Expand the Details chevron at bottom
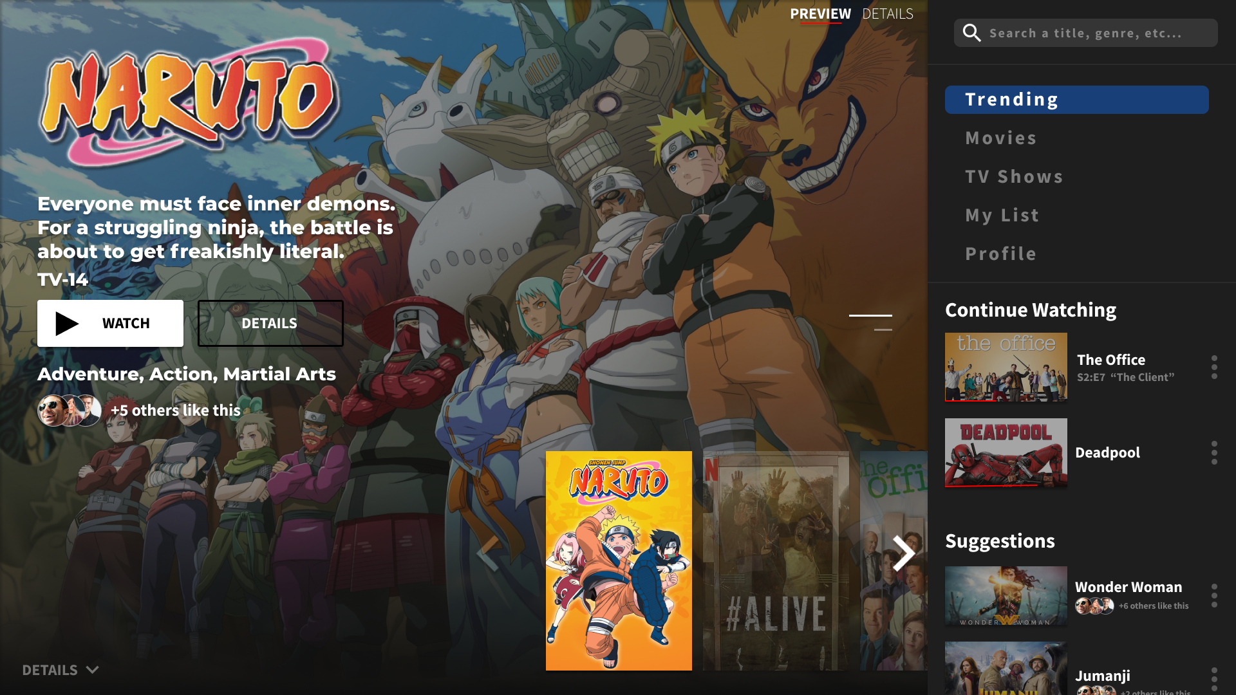This screenshot has width=1236, height=695. point(93,669)
